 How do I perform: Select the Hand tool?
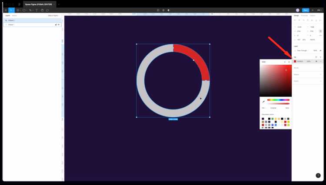coord(42,10)
